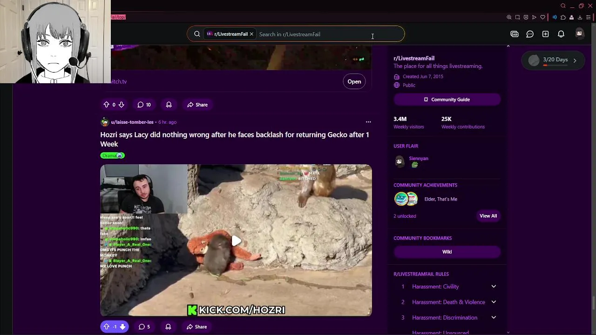
Task: Open Reddit advertise AD icon
Action: point(515,34)
